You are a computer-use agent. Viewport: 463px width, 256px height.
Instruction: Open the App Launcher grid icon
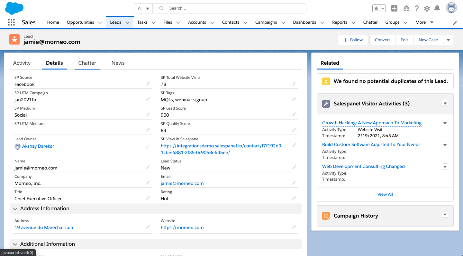click(x=11, y=22)
